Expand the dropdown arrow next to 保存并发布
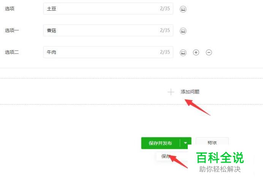 click(x=185, y=143)
